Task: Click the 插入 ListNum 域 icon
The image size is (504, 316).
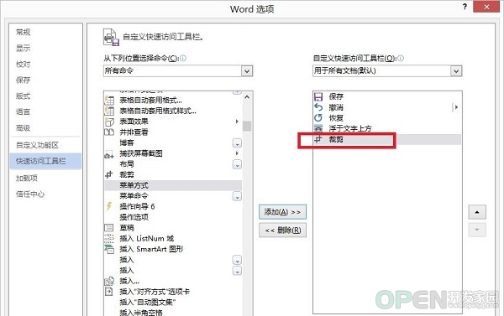Action: pos(109,238)
